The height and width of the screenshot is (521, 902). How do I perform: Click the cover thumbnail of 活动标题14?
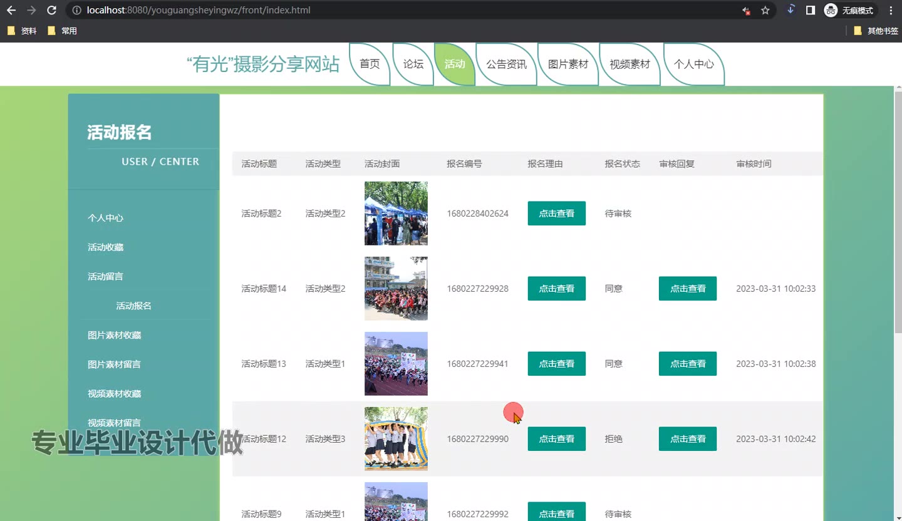pos(396,289)
